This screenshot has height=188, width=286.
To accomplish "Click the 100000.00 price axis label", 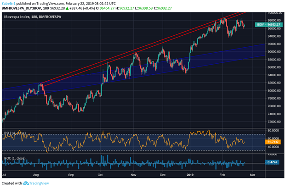I will tap(274, 13).
